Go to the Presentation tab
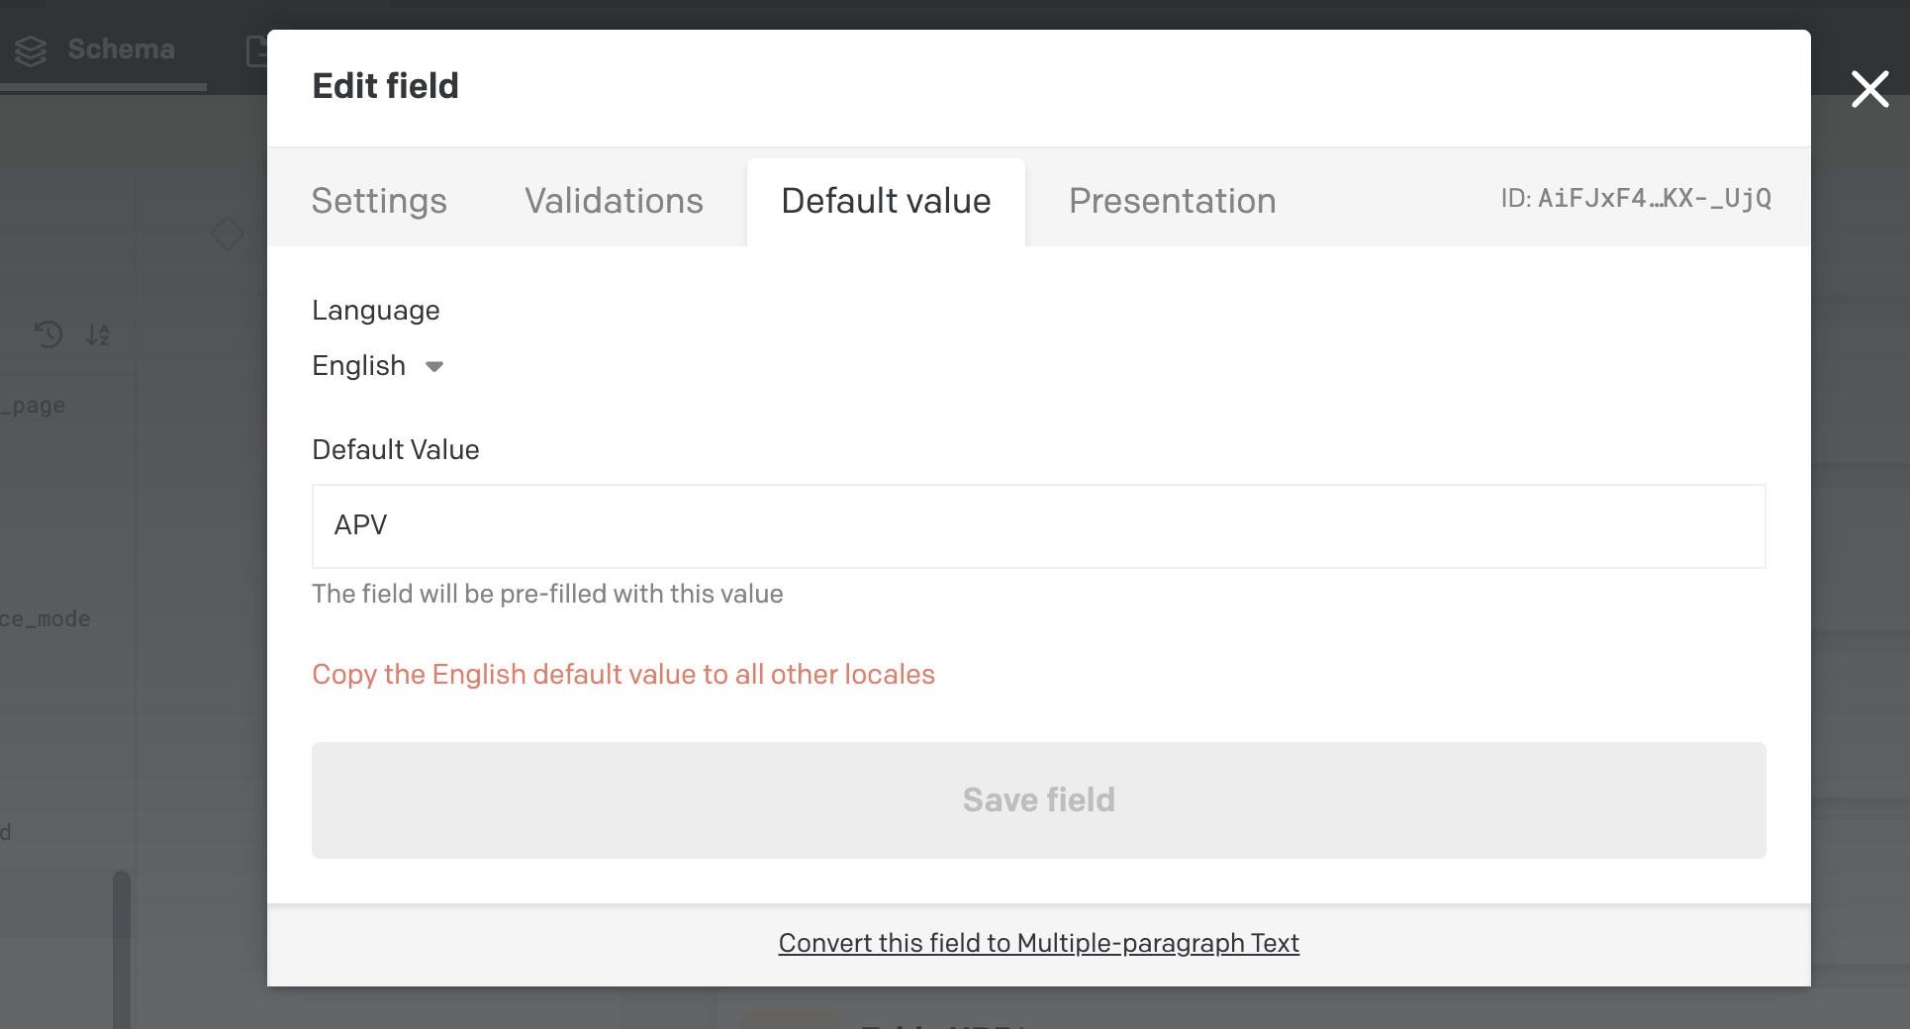Viewport: 1910px width, 1029px height. point(1172,201)
